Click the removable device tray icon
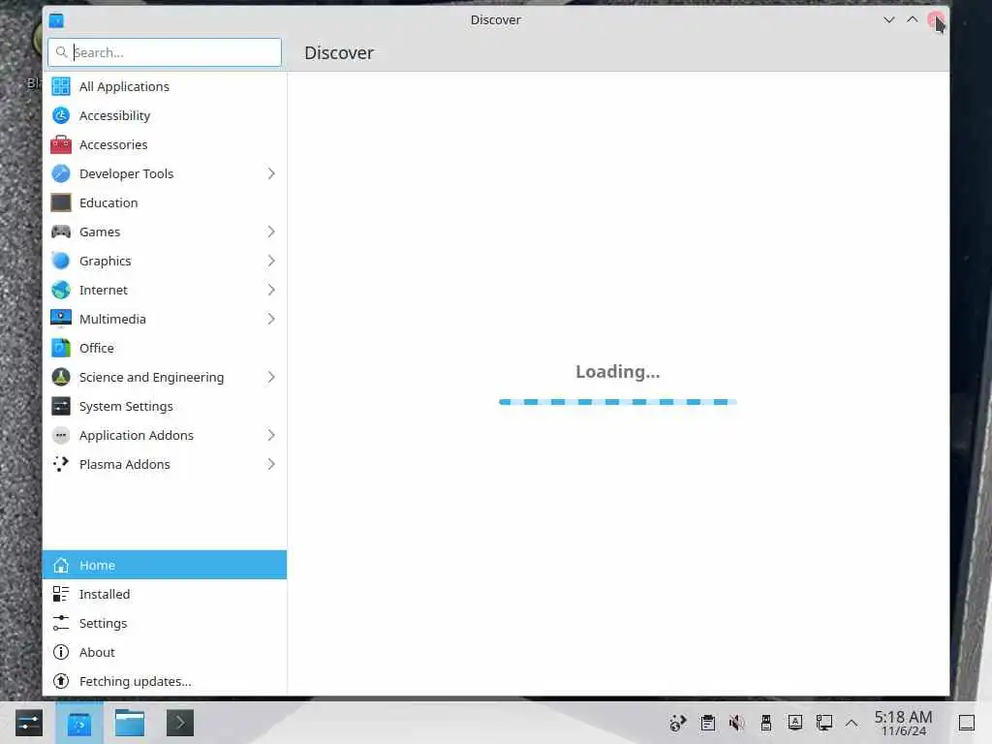 (765, 723)
